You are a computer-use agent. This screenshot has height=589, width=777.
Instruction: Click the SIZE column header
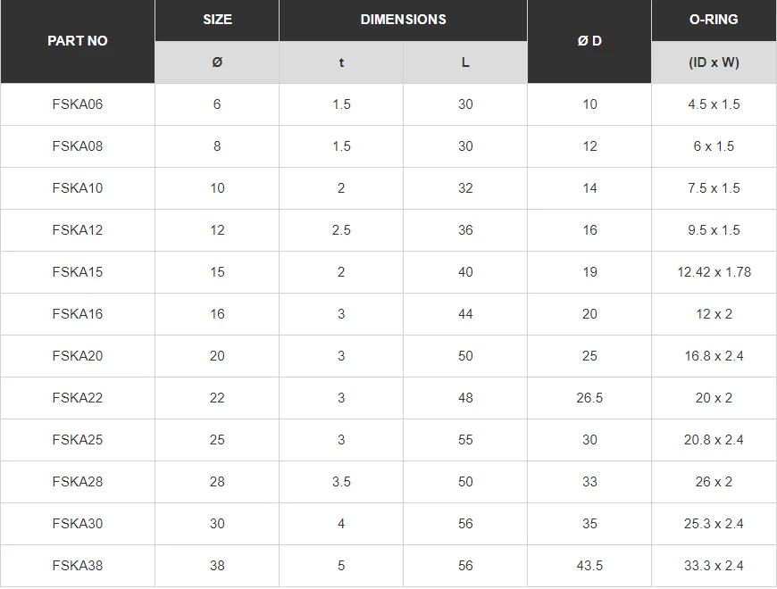pos(217,20)
